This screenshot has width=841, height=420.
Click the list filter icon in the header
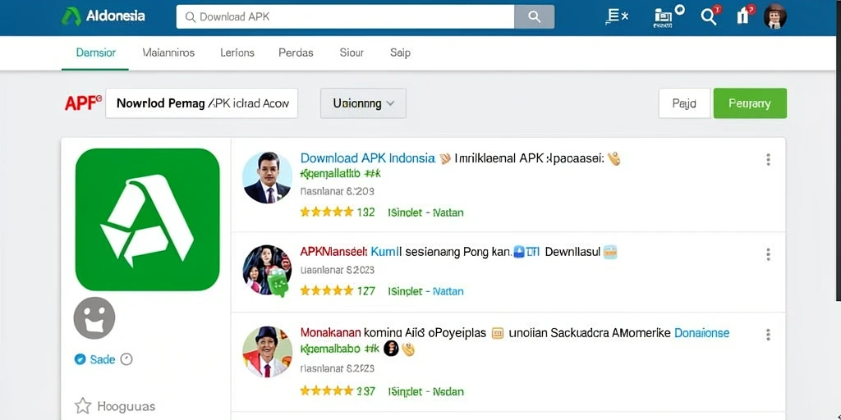616,16
